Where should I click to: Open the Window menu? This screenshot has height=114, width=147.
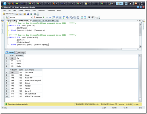coord(41,10)
